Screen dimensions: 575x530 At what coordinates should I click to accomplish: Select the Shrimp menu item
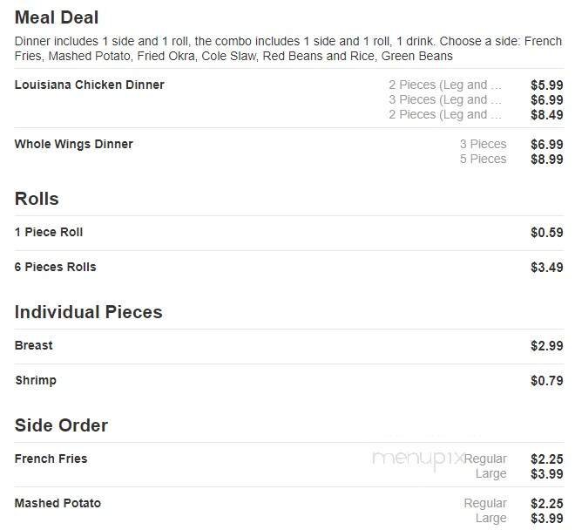tap(35, 380)
